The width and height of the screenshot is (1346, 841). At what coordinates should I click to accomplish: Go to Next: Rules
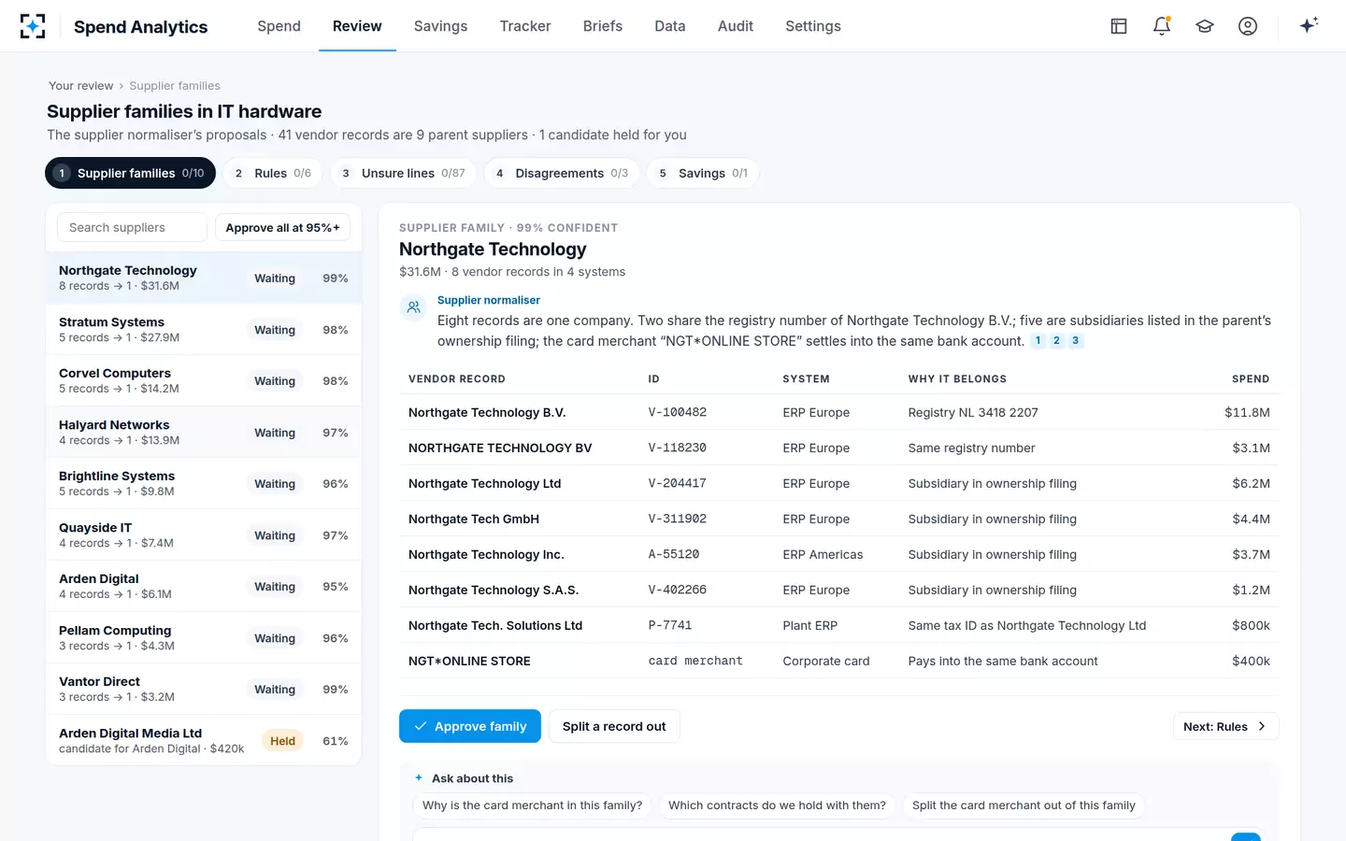1225,726
